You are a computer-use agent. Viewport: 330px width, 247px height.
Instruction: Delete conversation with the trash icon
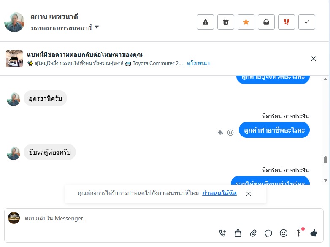pyautogui.click(x=226, y=22)
